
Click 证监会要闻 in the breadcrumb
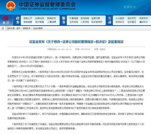click(38, 28)
